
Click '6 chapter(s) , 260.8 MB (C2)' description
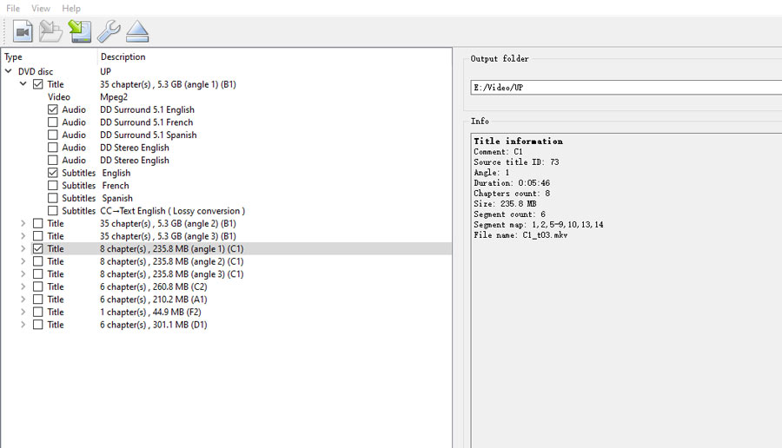(x=154, y=287)
